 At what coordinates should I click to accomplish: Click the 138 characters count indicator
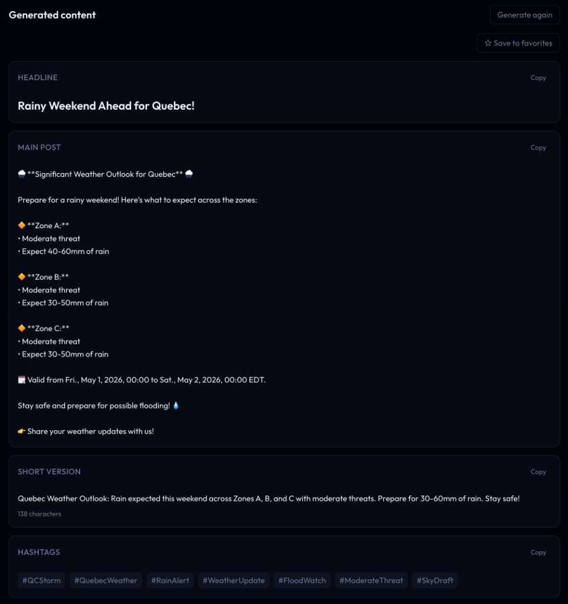click(x=38, y=514)
